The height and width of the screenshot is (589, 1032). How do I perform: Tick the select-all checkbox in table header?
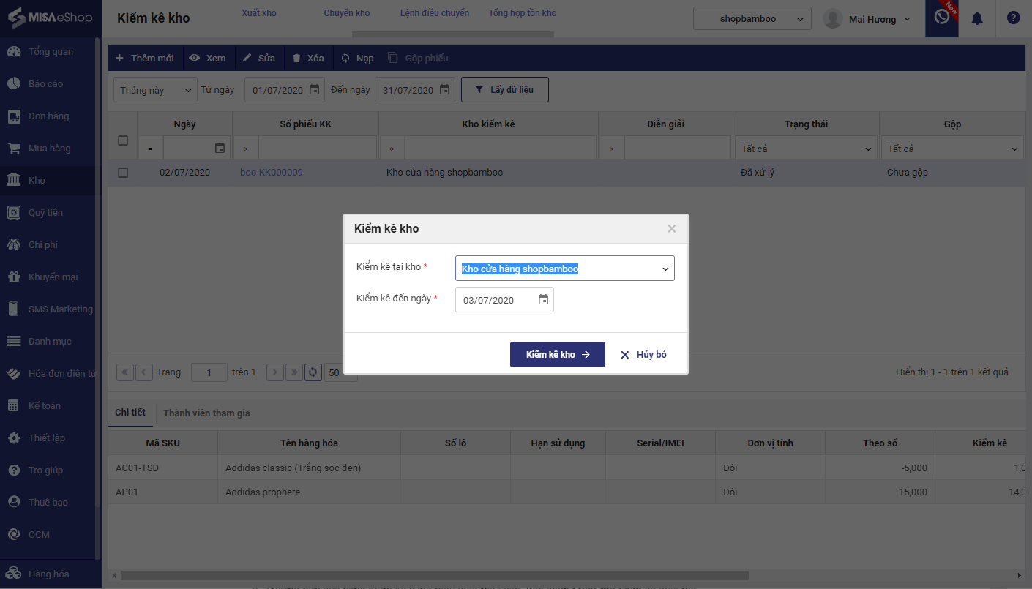(x=123, y=140)
